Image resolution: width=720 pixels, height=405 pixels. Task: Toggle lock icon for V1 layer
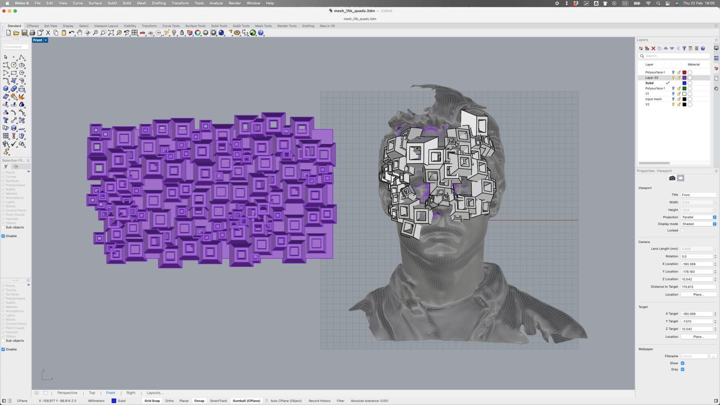click(x=679, y=94)
